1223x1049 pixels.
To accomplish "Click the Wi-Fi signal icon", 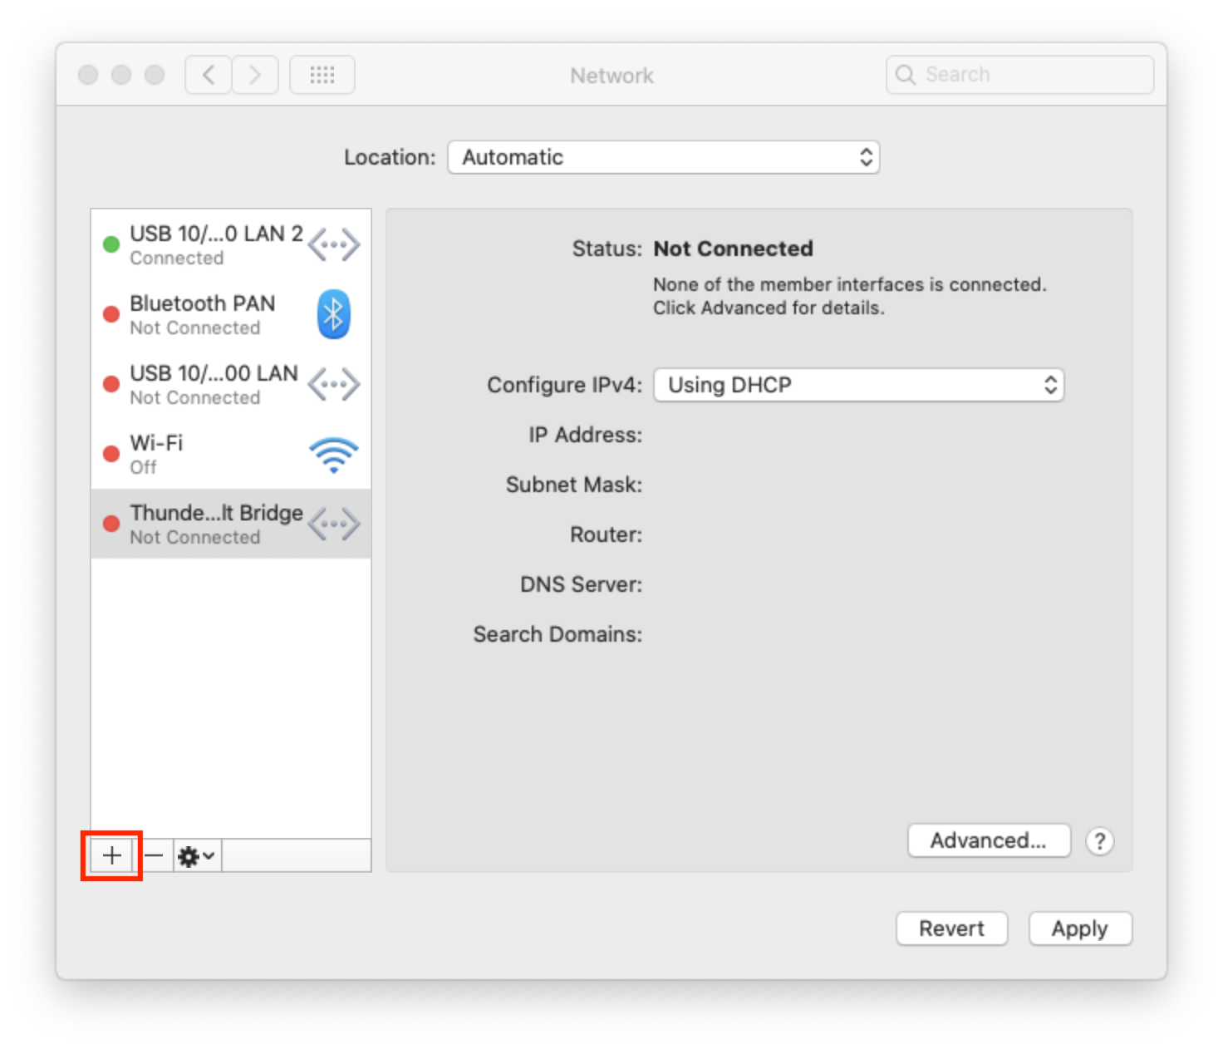I will [333, 455].
